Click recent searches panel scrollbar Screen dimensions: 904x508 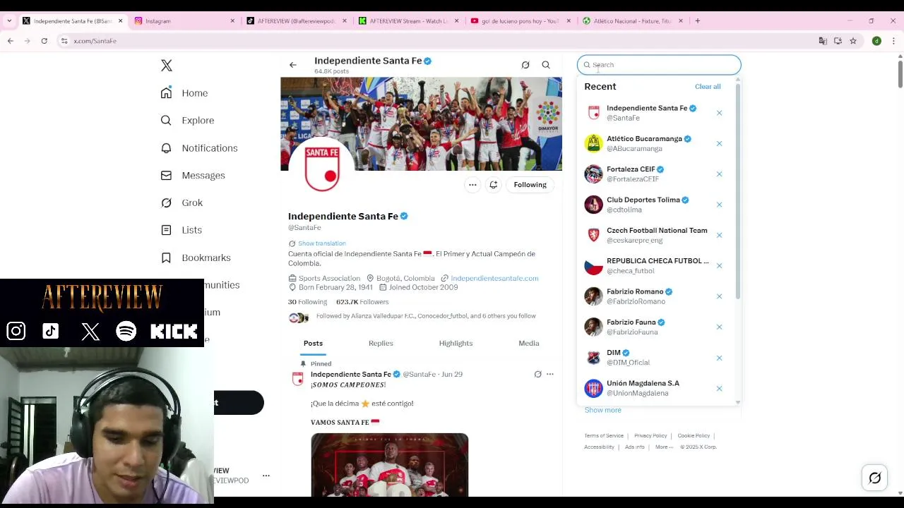738,190
